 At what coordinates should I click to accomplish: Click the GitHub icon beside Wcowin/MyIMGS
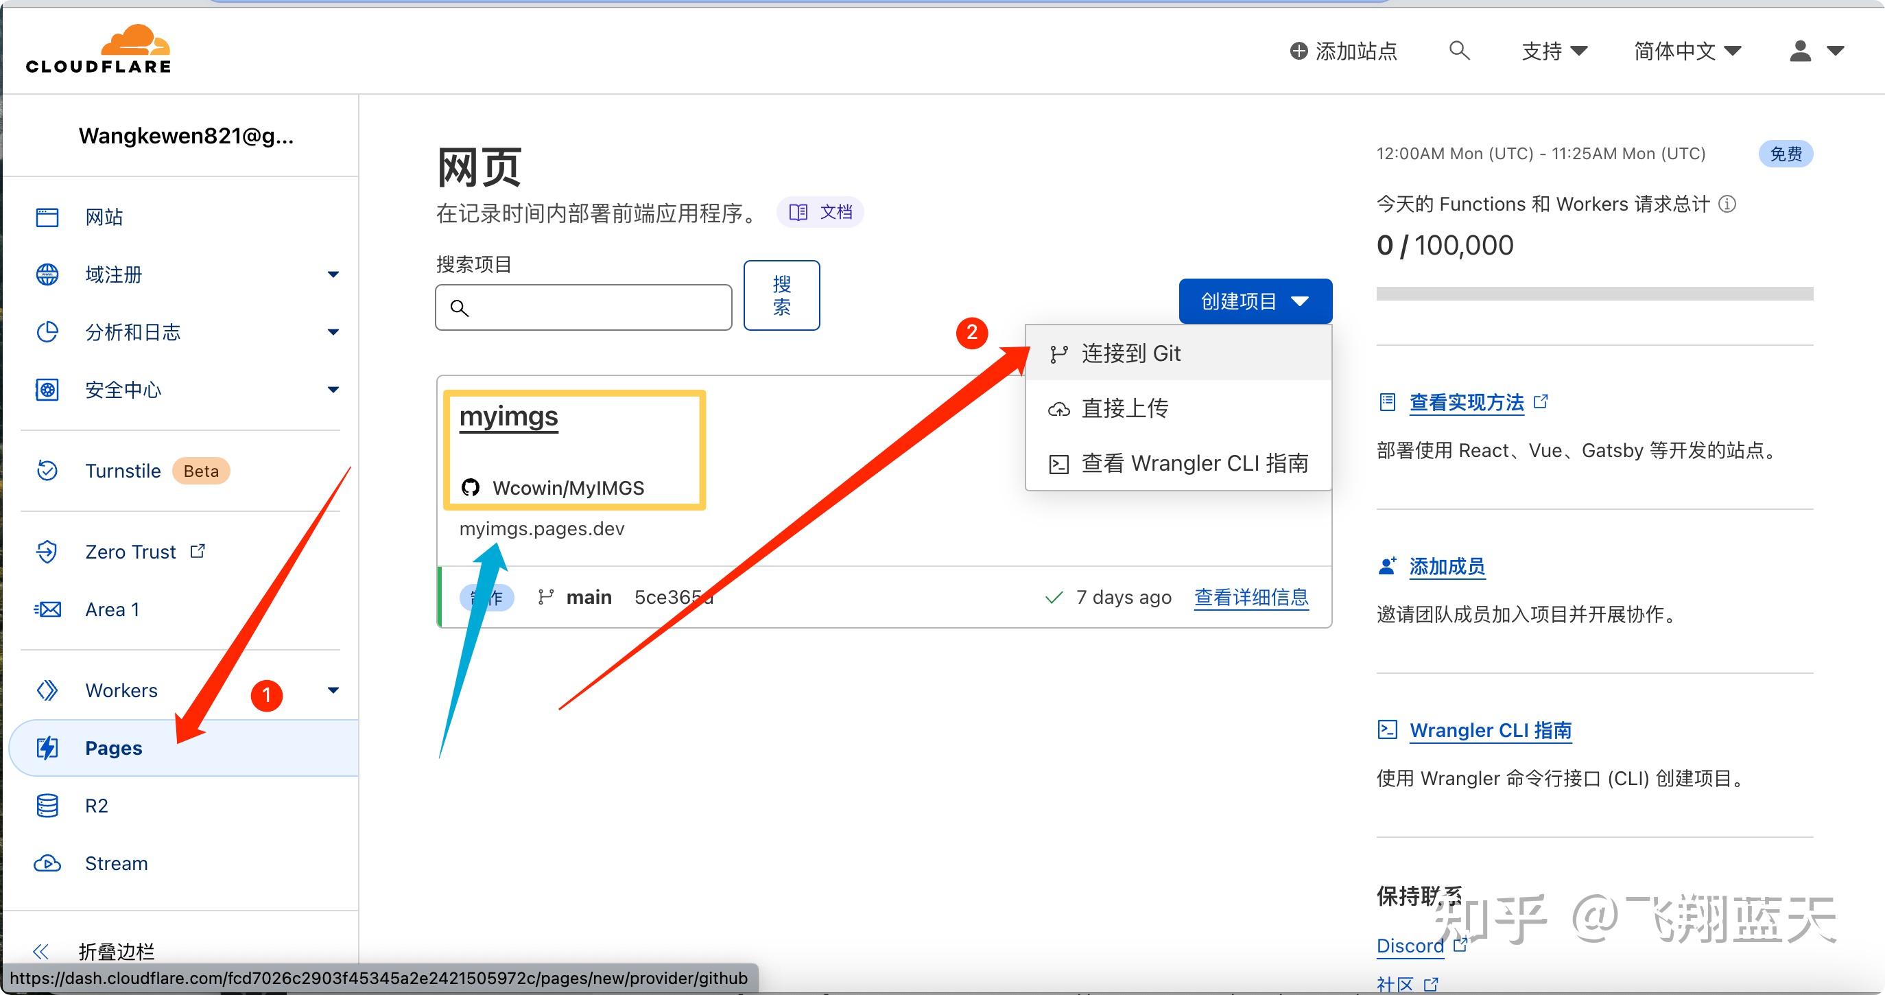click(471, 487)
